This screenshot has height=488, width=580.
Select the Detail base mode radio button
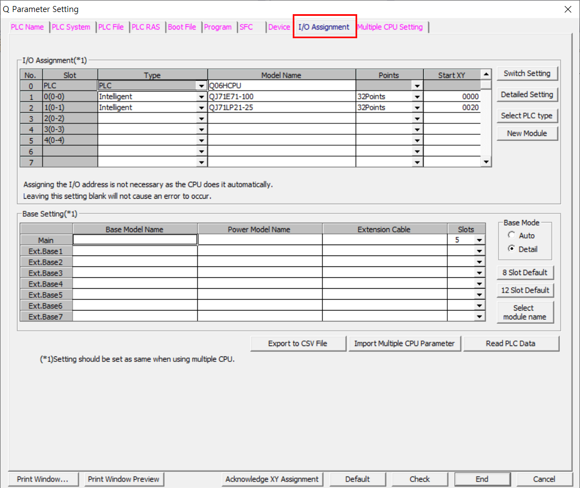[512, 249]
